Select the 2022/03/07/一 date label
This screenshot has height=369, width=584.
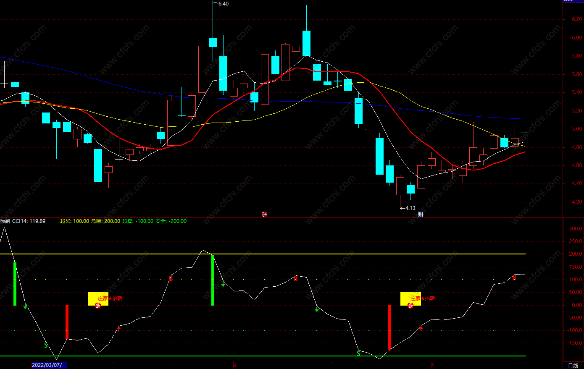(x=49, y=365)
